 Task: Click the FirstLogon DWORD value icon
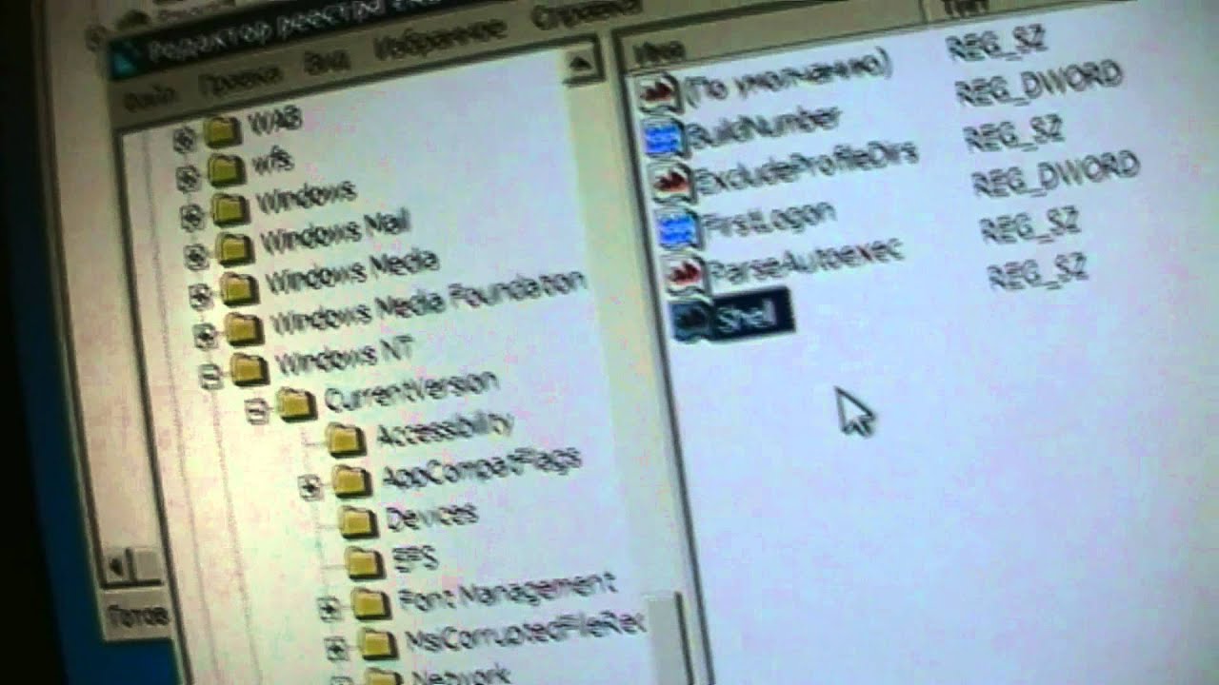coord(678,229)
